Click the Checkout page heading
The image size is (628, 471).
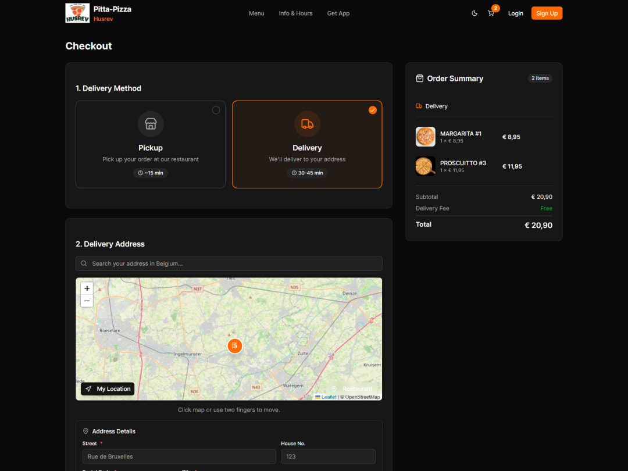[x=88, y=46]
